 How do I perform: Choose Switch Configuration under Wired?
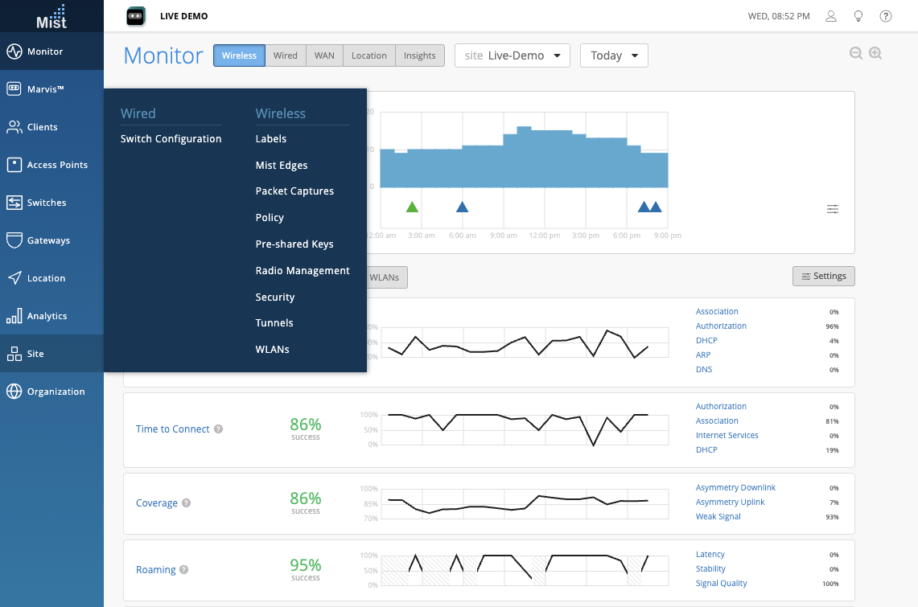tap(171, 139)
